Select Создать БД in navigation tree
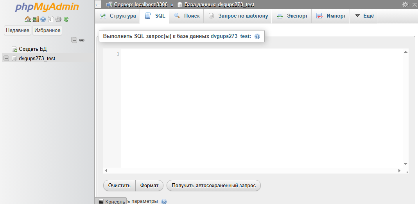 tap(33, 49)
